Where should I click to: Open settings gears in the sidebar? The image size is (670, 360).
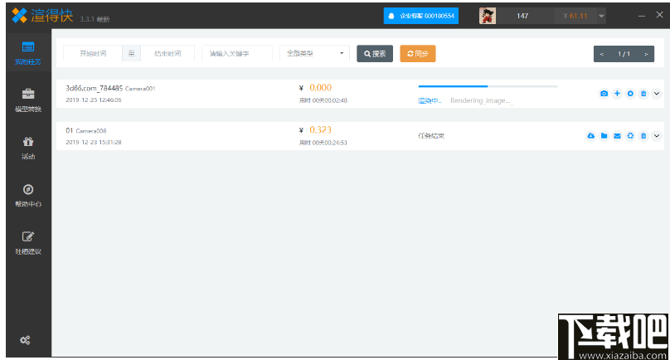[x=25, y=340]
